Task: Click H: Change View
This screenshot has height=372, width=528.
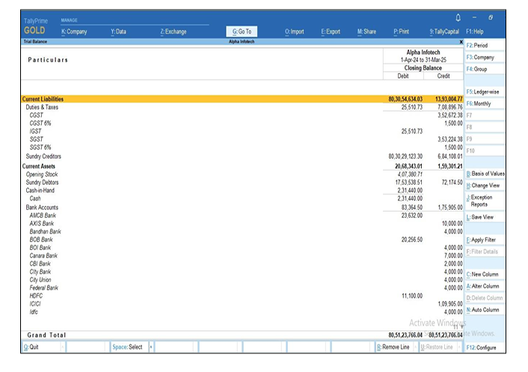Action: coord(485,186)
